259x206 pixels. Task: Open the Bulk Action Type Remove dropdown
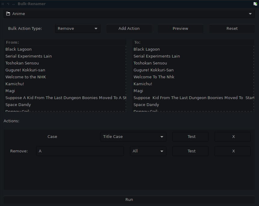coord(78,28)
